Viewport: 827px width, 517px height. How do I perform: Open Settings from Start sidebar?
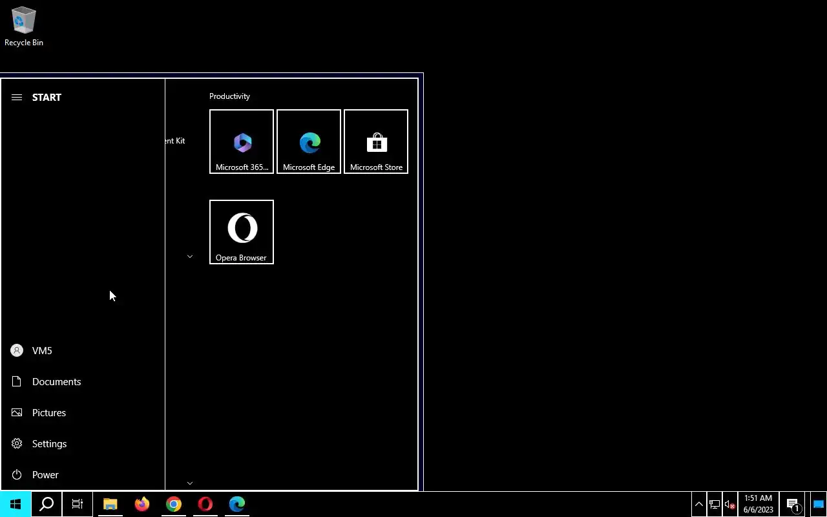[83, 443]
